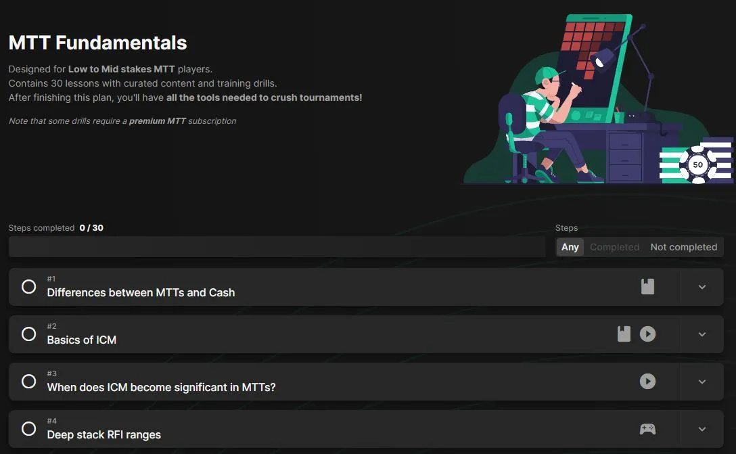Mark step #4 Deep stack RFI ranges complete
This screenshot has width=736, height=454.
pos(28,429)
